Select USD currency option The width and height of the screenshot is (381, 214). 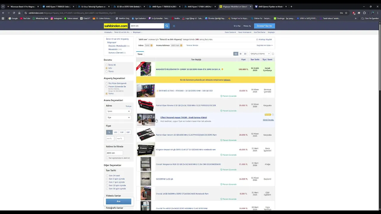tap(115, 132)
